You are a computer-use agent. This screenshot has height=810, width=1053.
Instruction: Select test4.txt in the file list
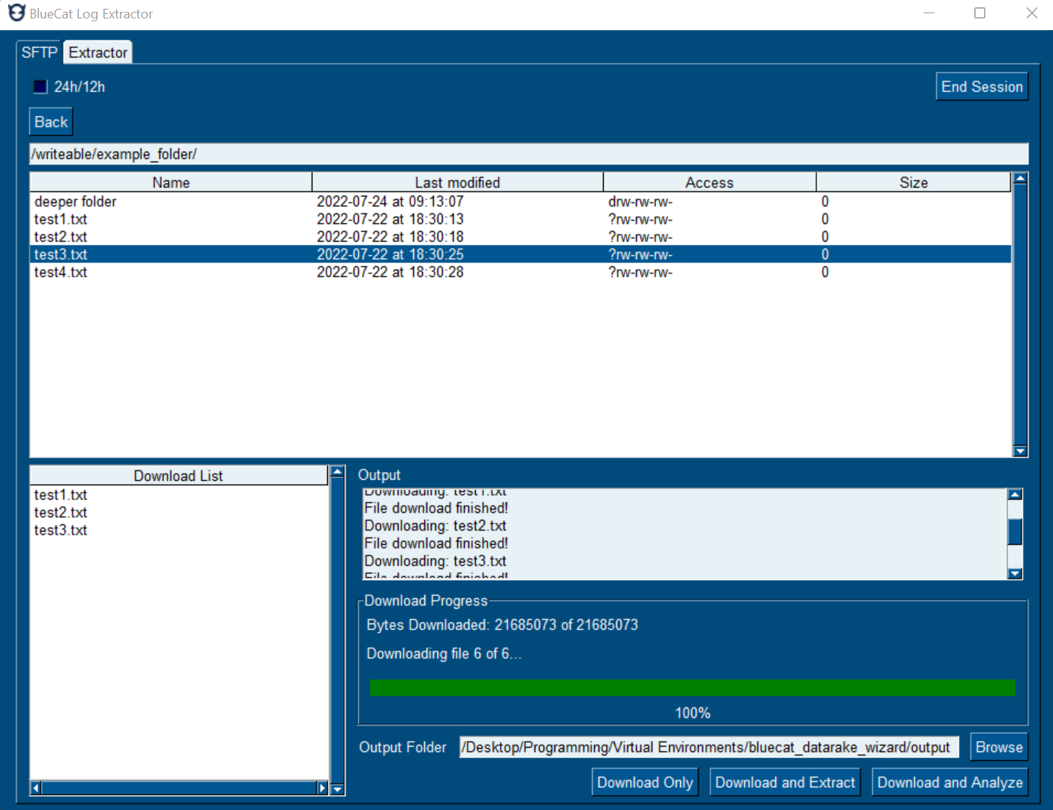click(x=60, y=271)
